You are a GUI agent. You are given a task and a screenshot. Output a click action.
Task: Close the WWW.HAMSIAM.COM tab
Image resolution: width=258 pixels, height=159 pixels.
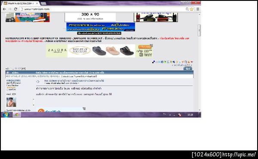(37, 3)
